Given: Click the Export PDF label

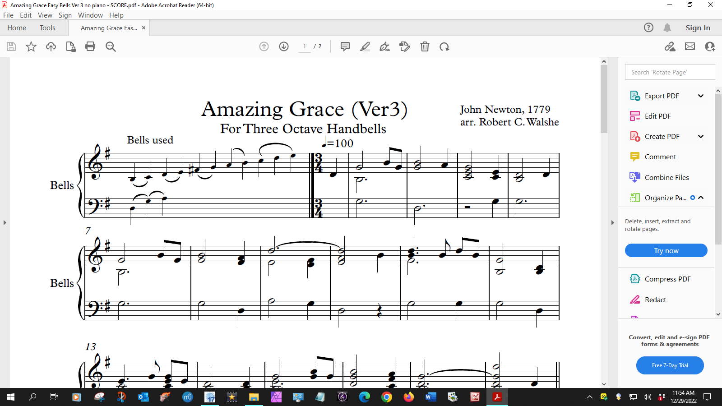Looking at the screenshot, I should pyautogui.click(x=662, y=96).
